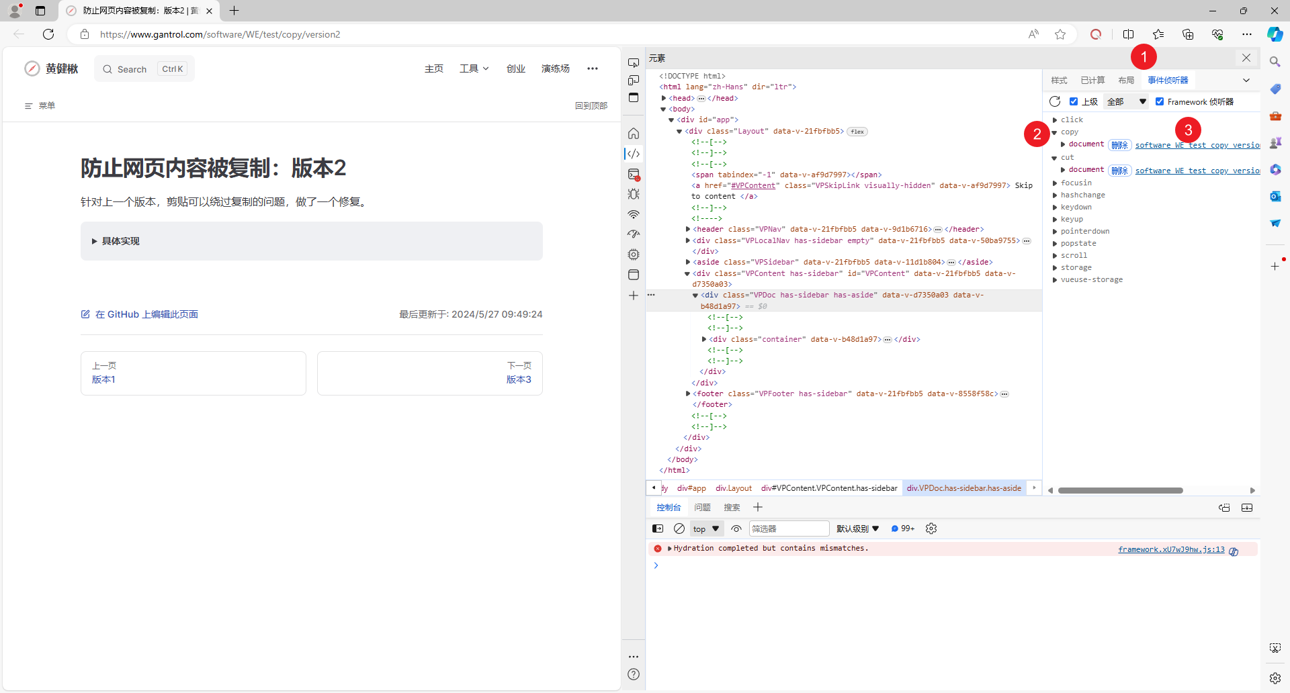Switch to the 布局 tab

1126,80
